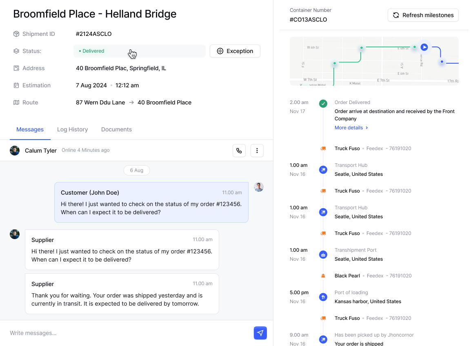Click the green Order Delivered checkmark icon
475x346 pixels.
pos(323,104)
